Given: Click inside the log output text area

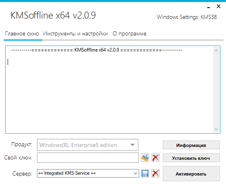Looking at the screenshot, I should point(109,90).
